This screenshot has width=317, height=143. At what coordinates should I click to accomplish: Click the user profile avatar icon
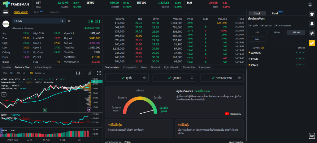point(310,4)
